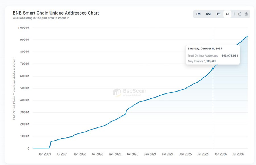
Task: Click the Jan 2025 x-axis label
Action: coord(185,154)
